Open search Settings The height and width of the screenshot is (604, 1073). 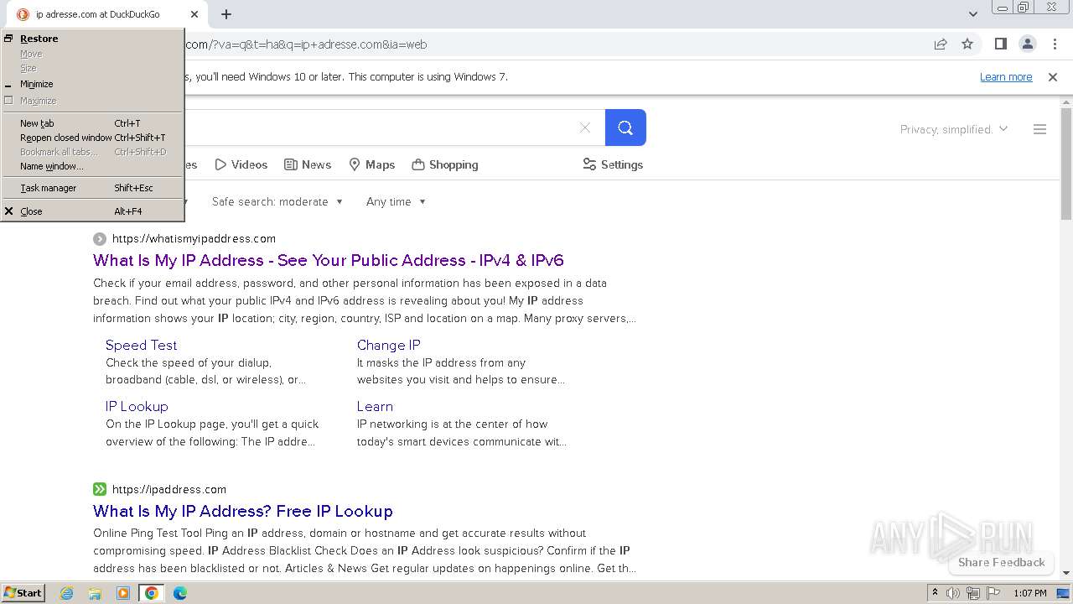tap(613, 164)
